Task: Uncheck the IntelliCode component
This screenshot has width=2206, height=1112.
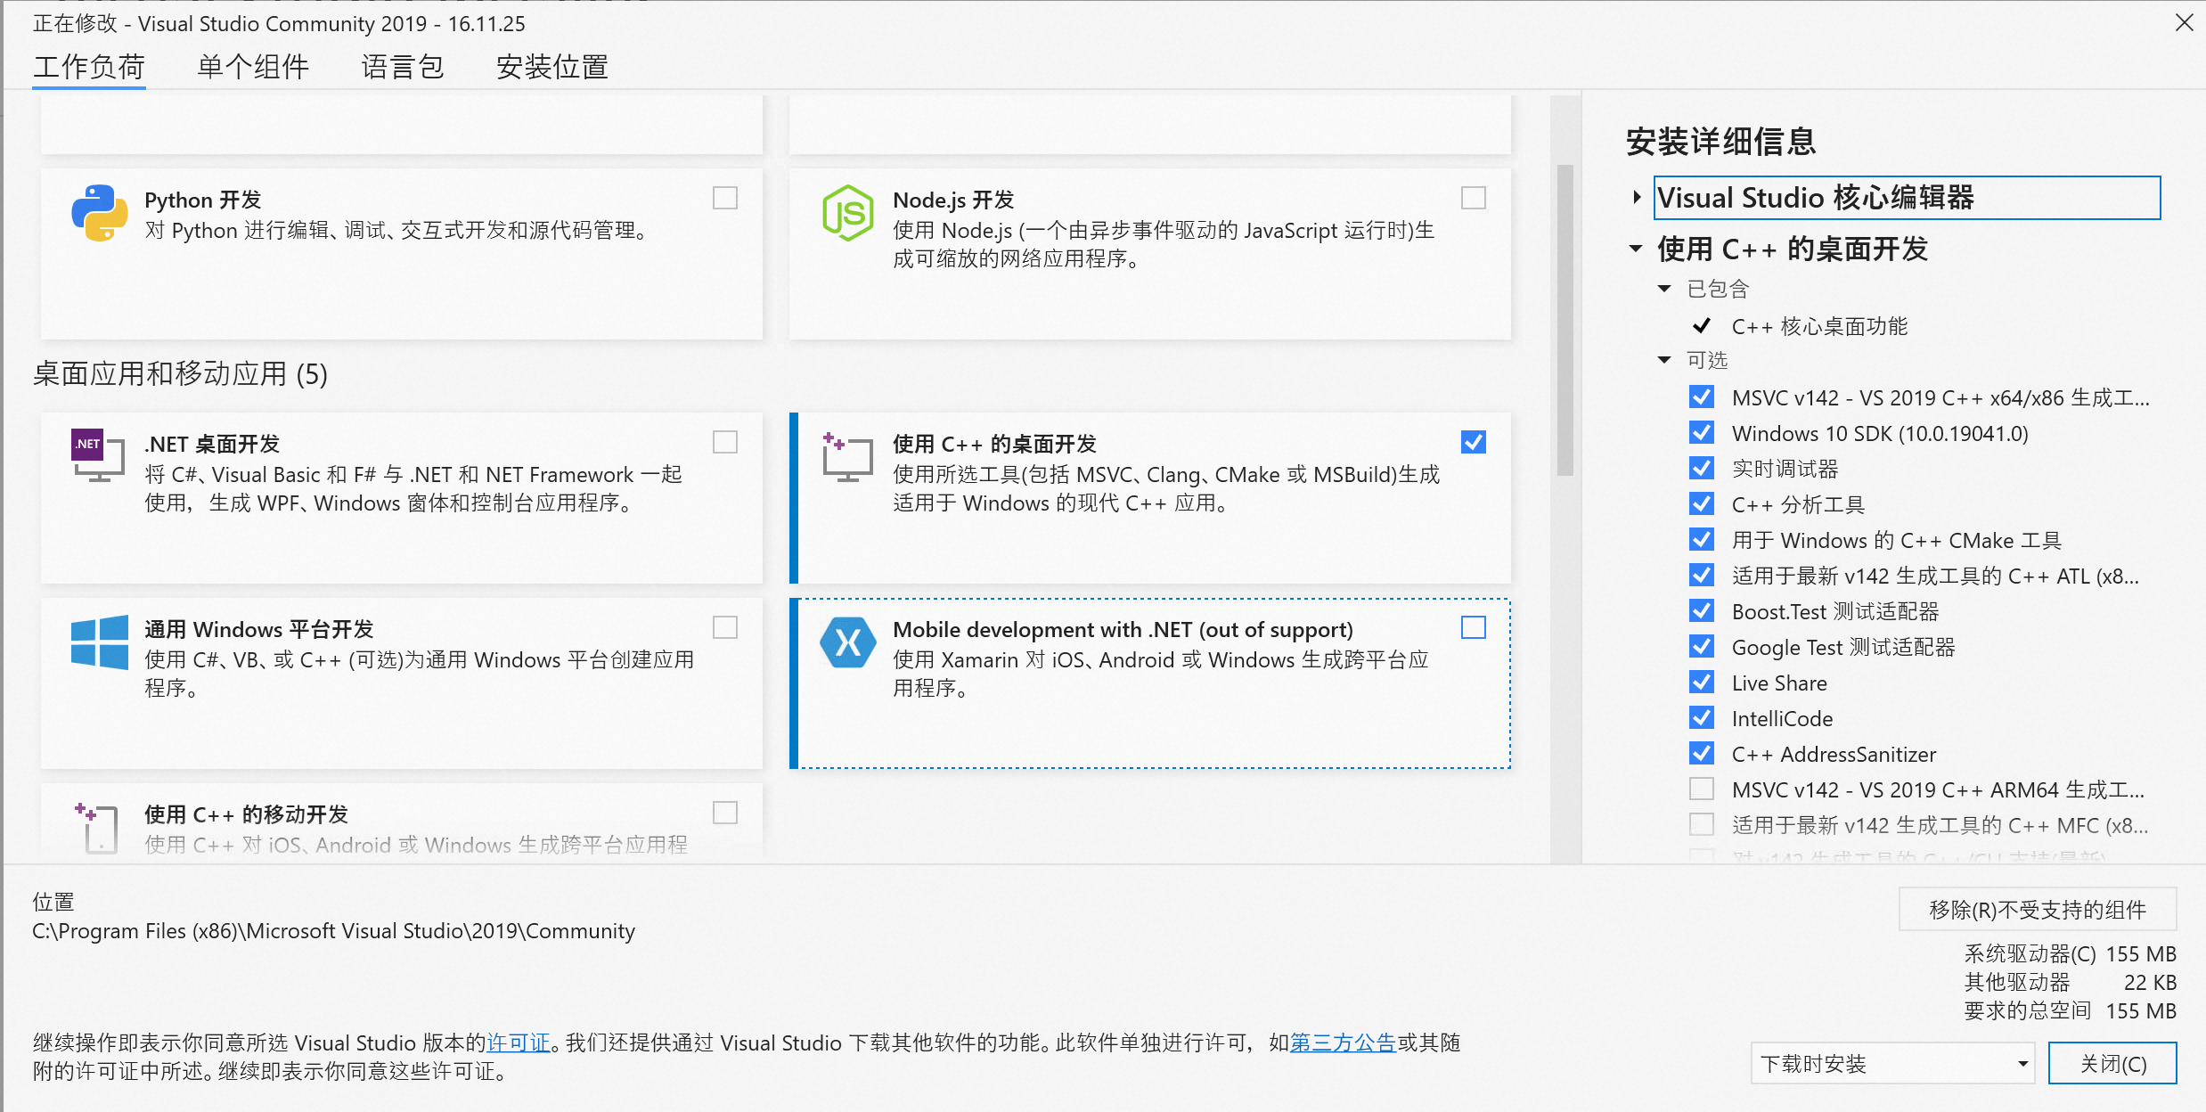Action: [1702, 717]
